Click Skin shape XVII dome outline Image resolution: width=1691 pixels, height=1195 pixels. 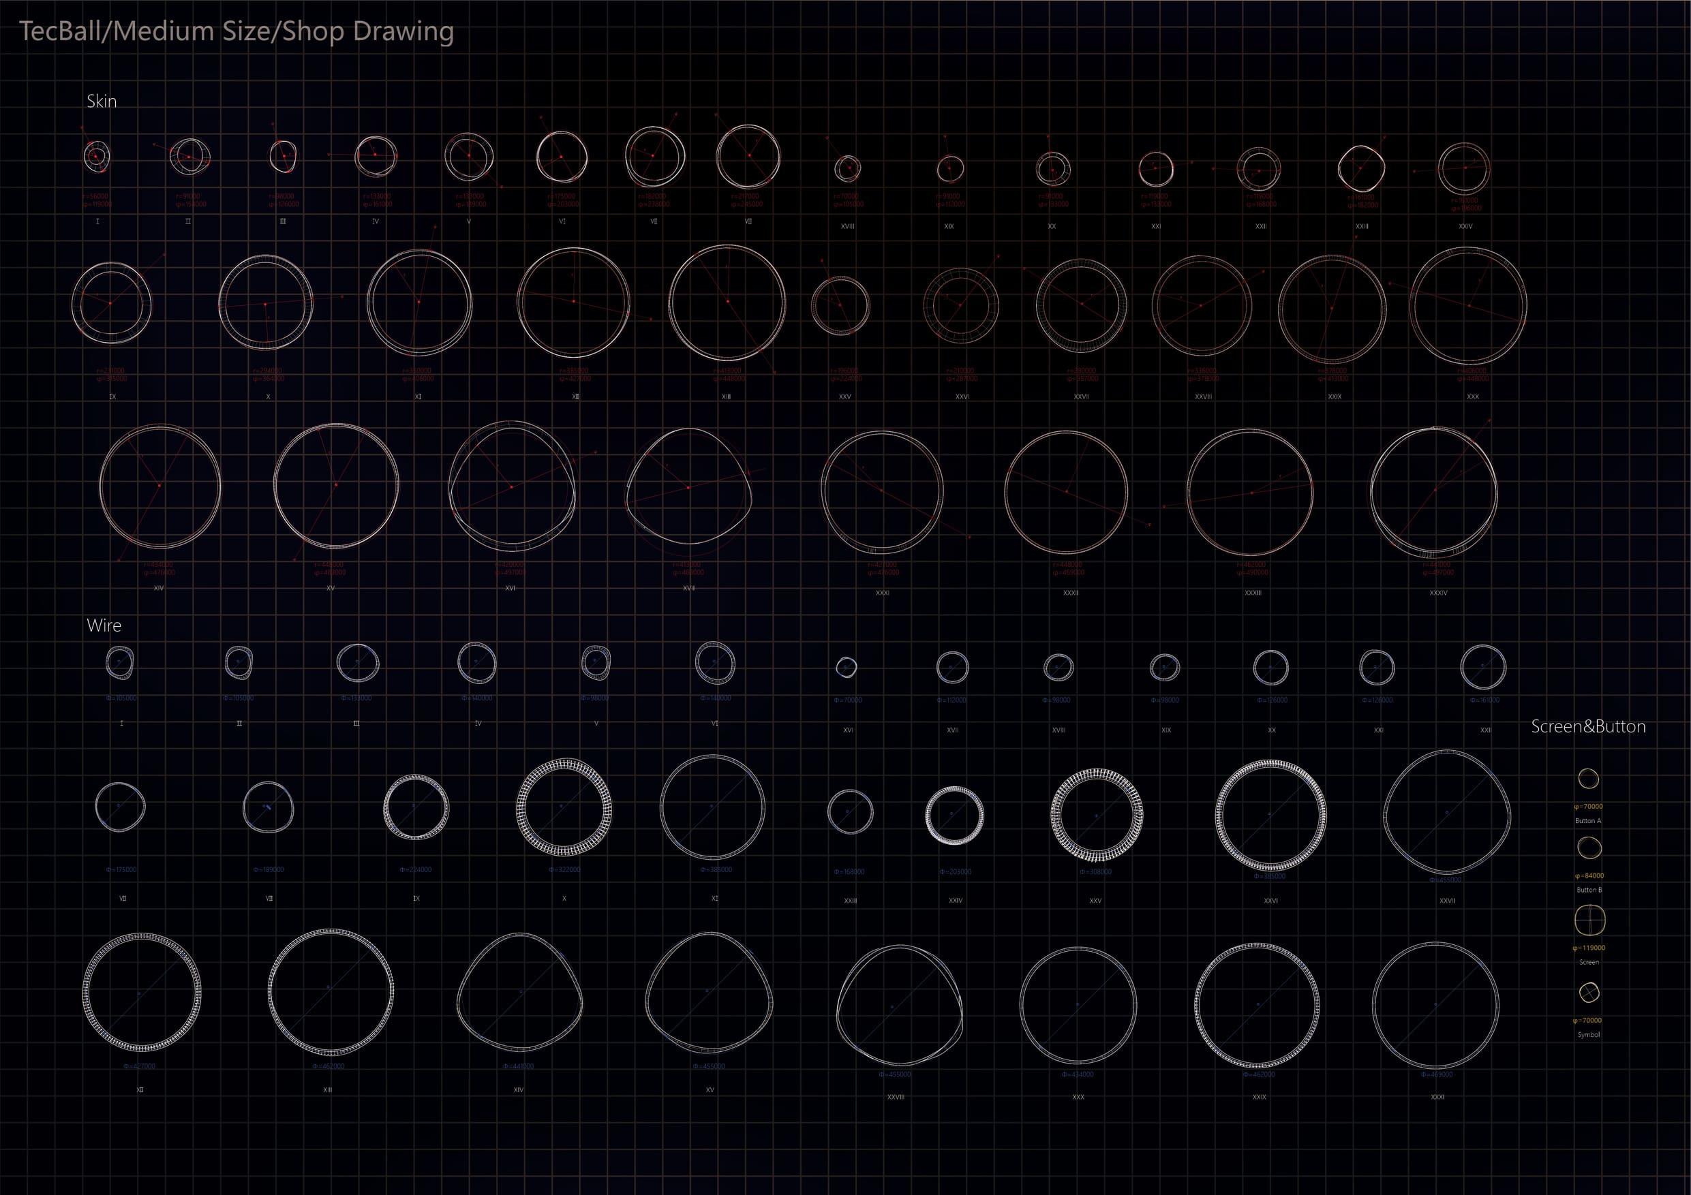pos(688,487)
